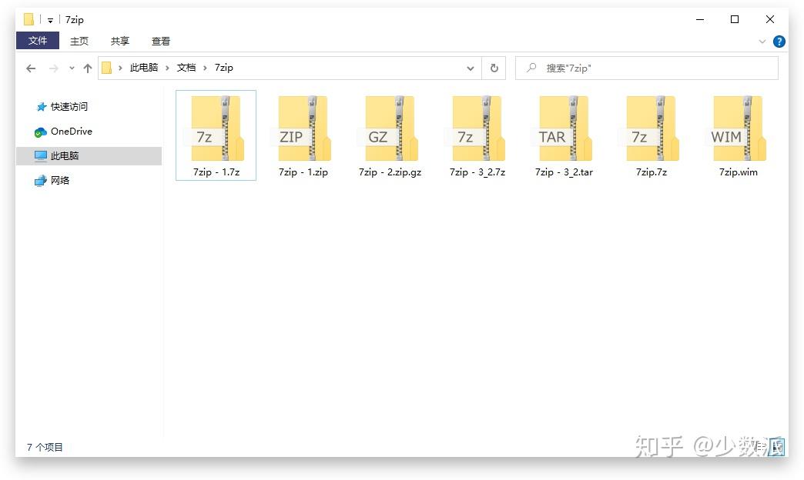
Task: Click the 7zip.wim file name label
Action: 739,172
